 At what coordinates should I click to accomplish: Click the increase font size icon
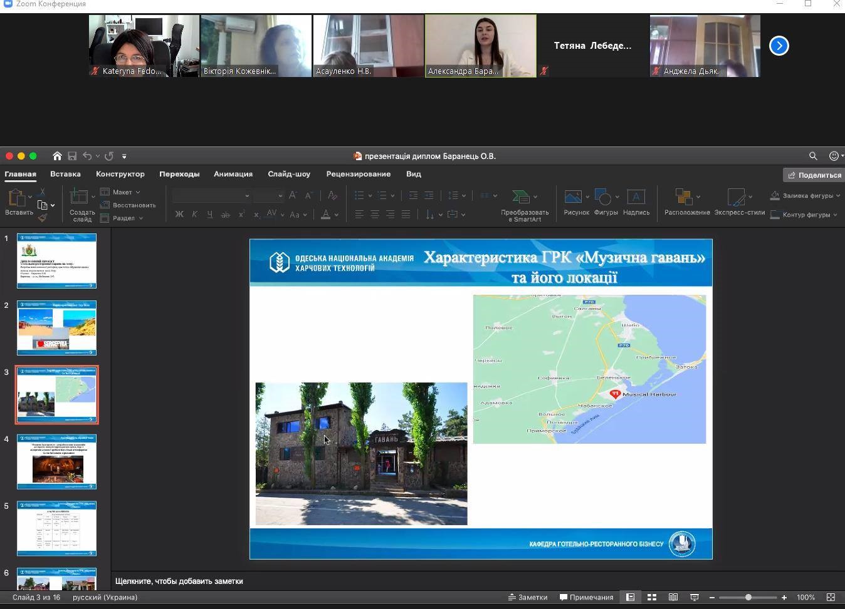coord(293,195)
